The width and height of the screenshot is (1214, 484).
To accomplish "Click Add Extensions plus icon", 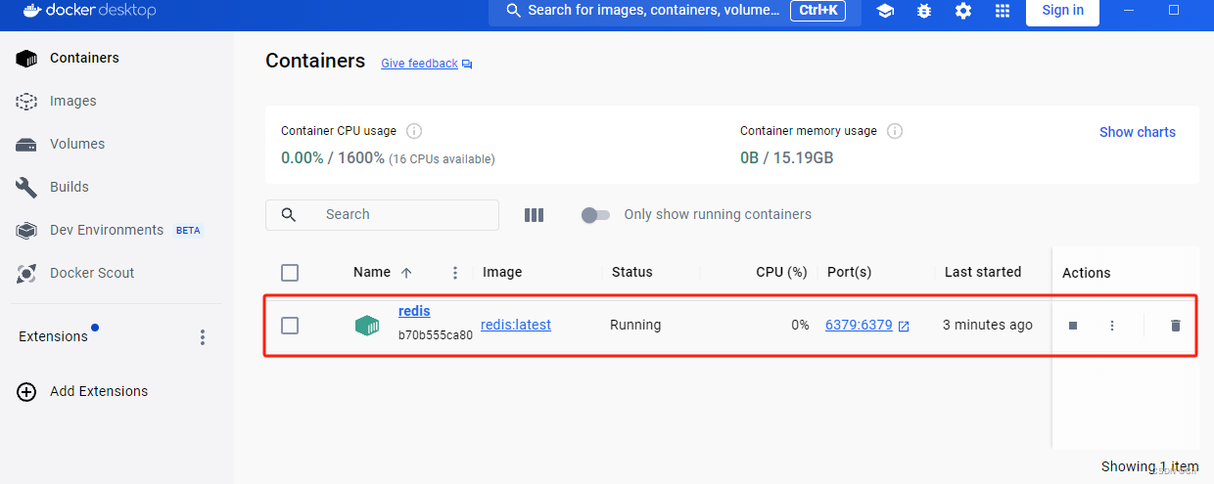I will pyautogui.click(x=26, y=391).
